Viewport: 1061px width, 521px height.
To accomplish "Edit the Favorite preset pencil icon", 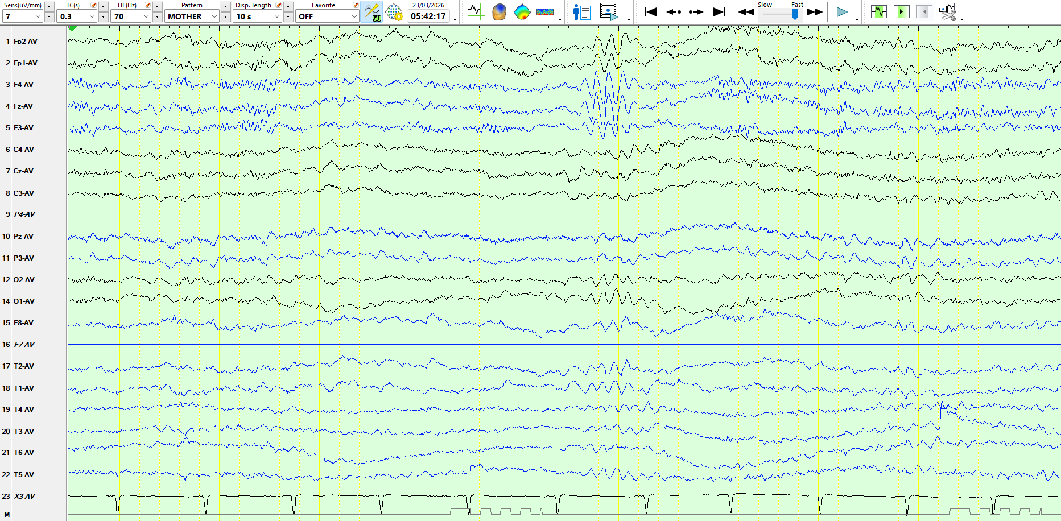I will 356,5.
